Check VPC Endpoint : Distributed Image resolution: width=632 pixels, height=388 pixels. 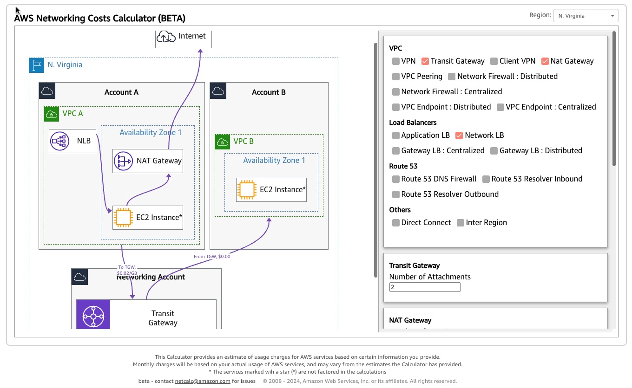pos(396,107)
